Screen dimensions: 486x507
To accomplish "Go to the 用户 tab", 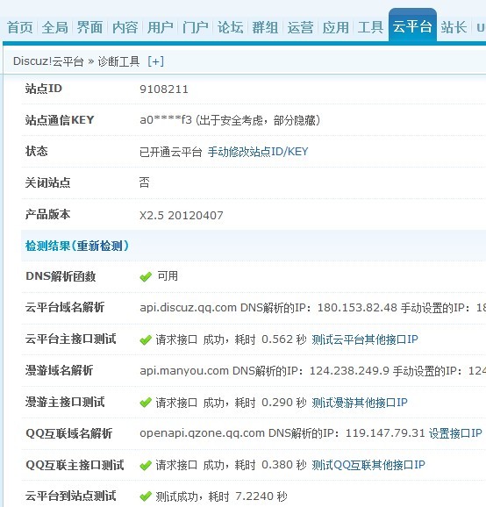I will [160, 27].
